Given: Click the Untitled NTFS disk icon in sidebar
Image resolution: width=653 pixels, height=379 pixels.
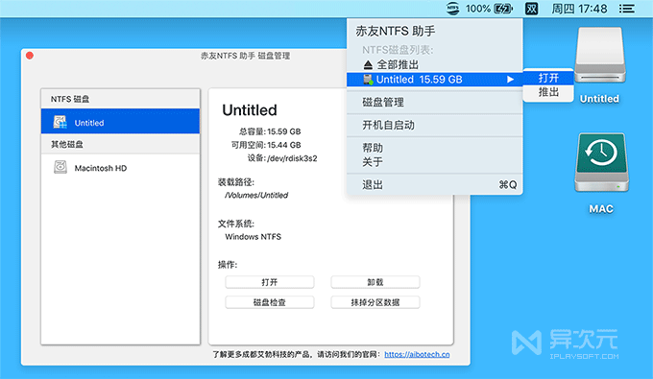Looking at the screenshot, I should (x=60, y=122).
